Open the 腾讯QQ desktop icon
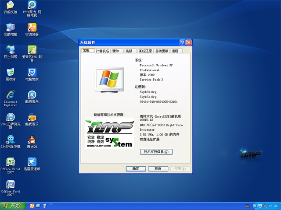281x210 pixels. tap(32, 140)
